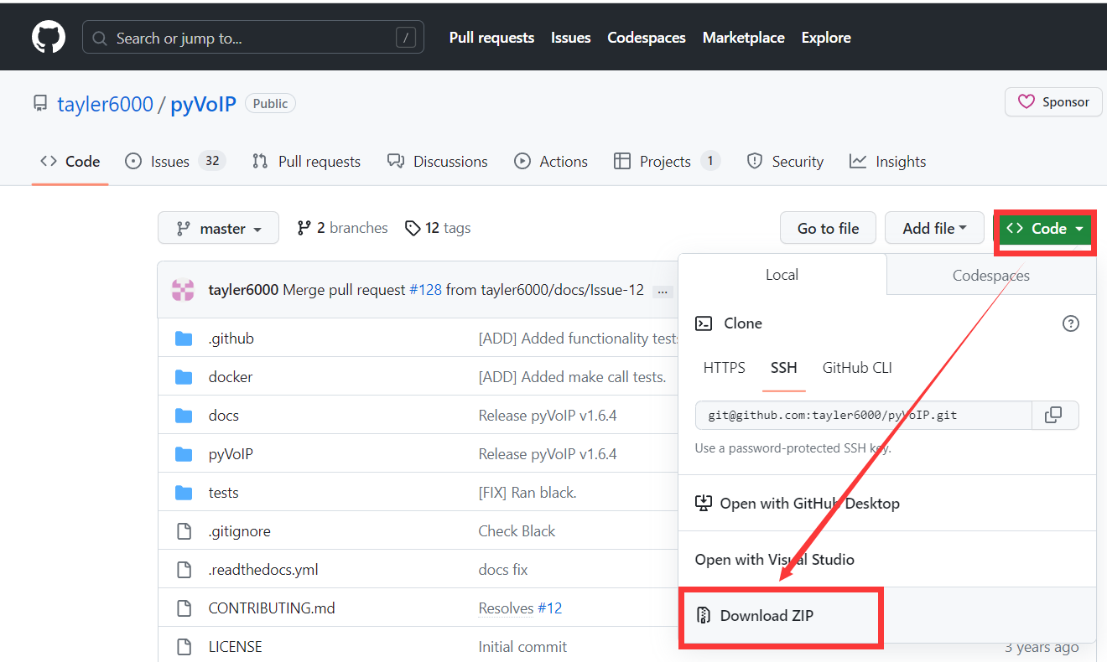Click the heart icon on Sponsor button
Screen dimensions: 1107x662
(x=1026, y=101)
